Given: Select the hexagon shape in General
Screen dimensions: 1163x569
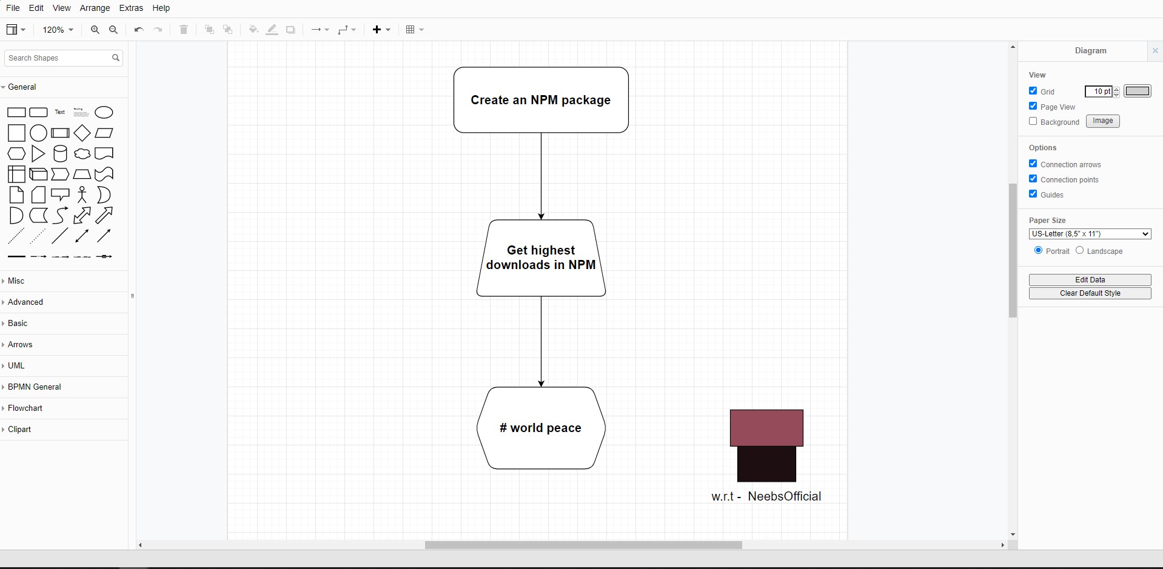Looking at the screenshot, I should [16, 154].
